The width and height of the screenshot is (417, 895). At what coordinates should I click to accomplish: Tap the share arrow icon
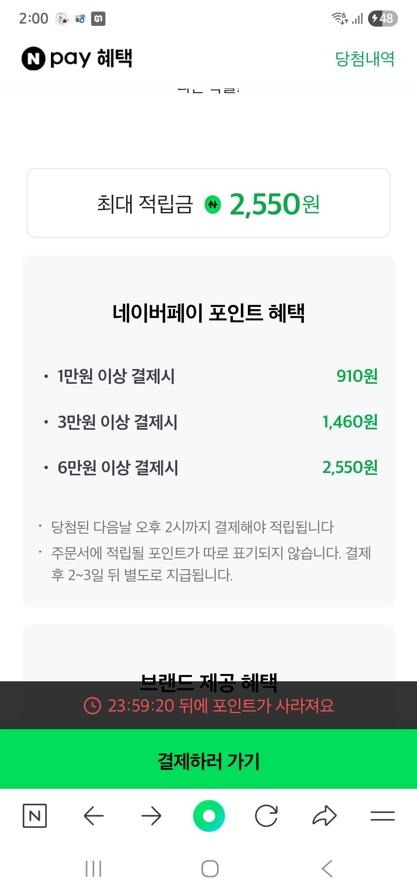click(324, 816)
